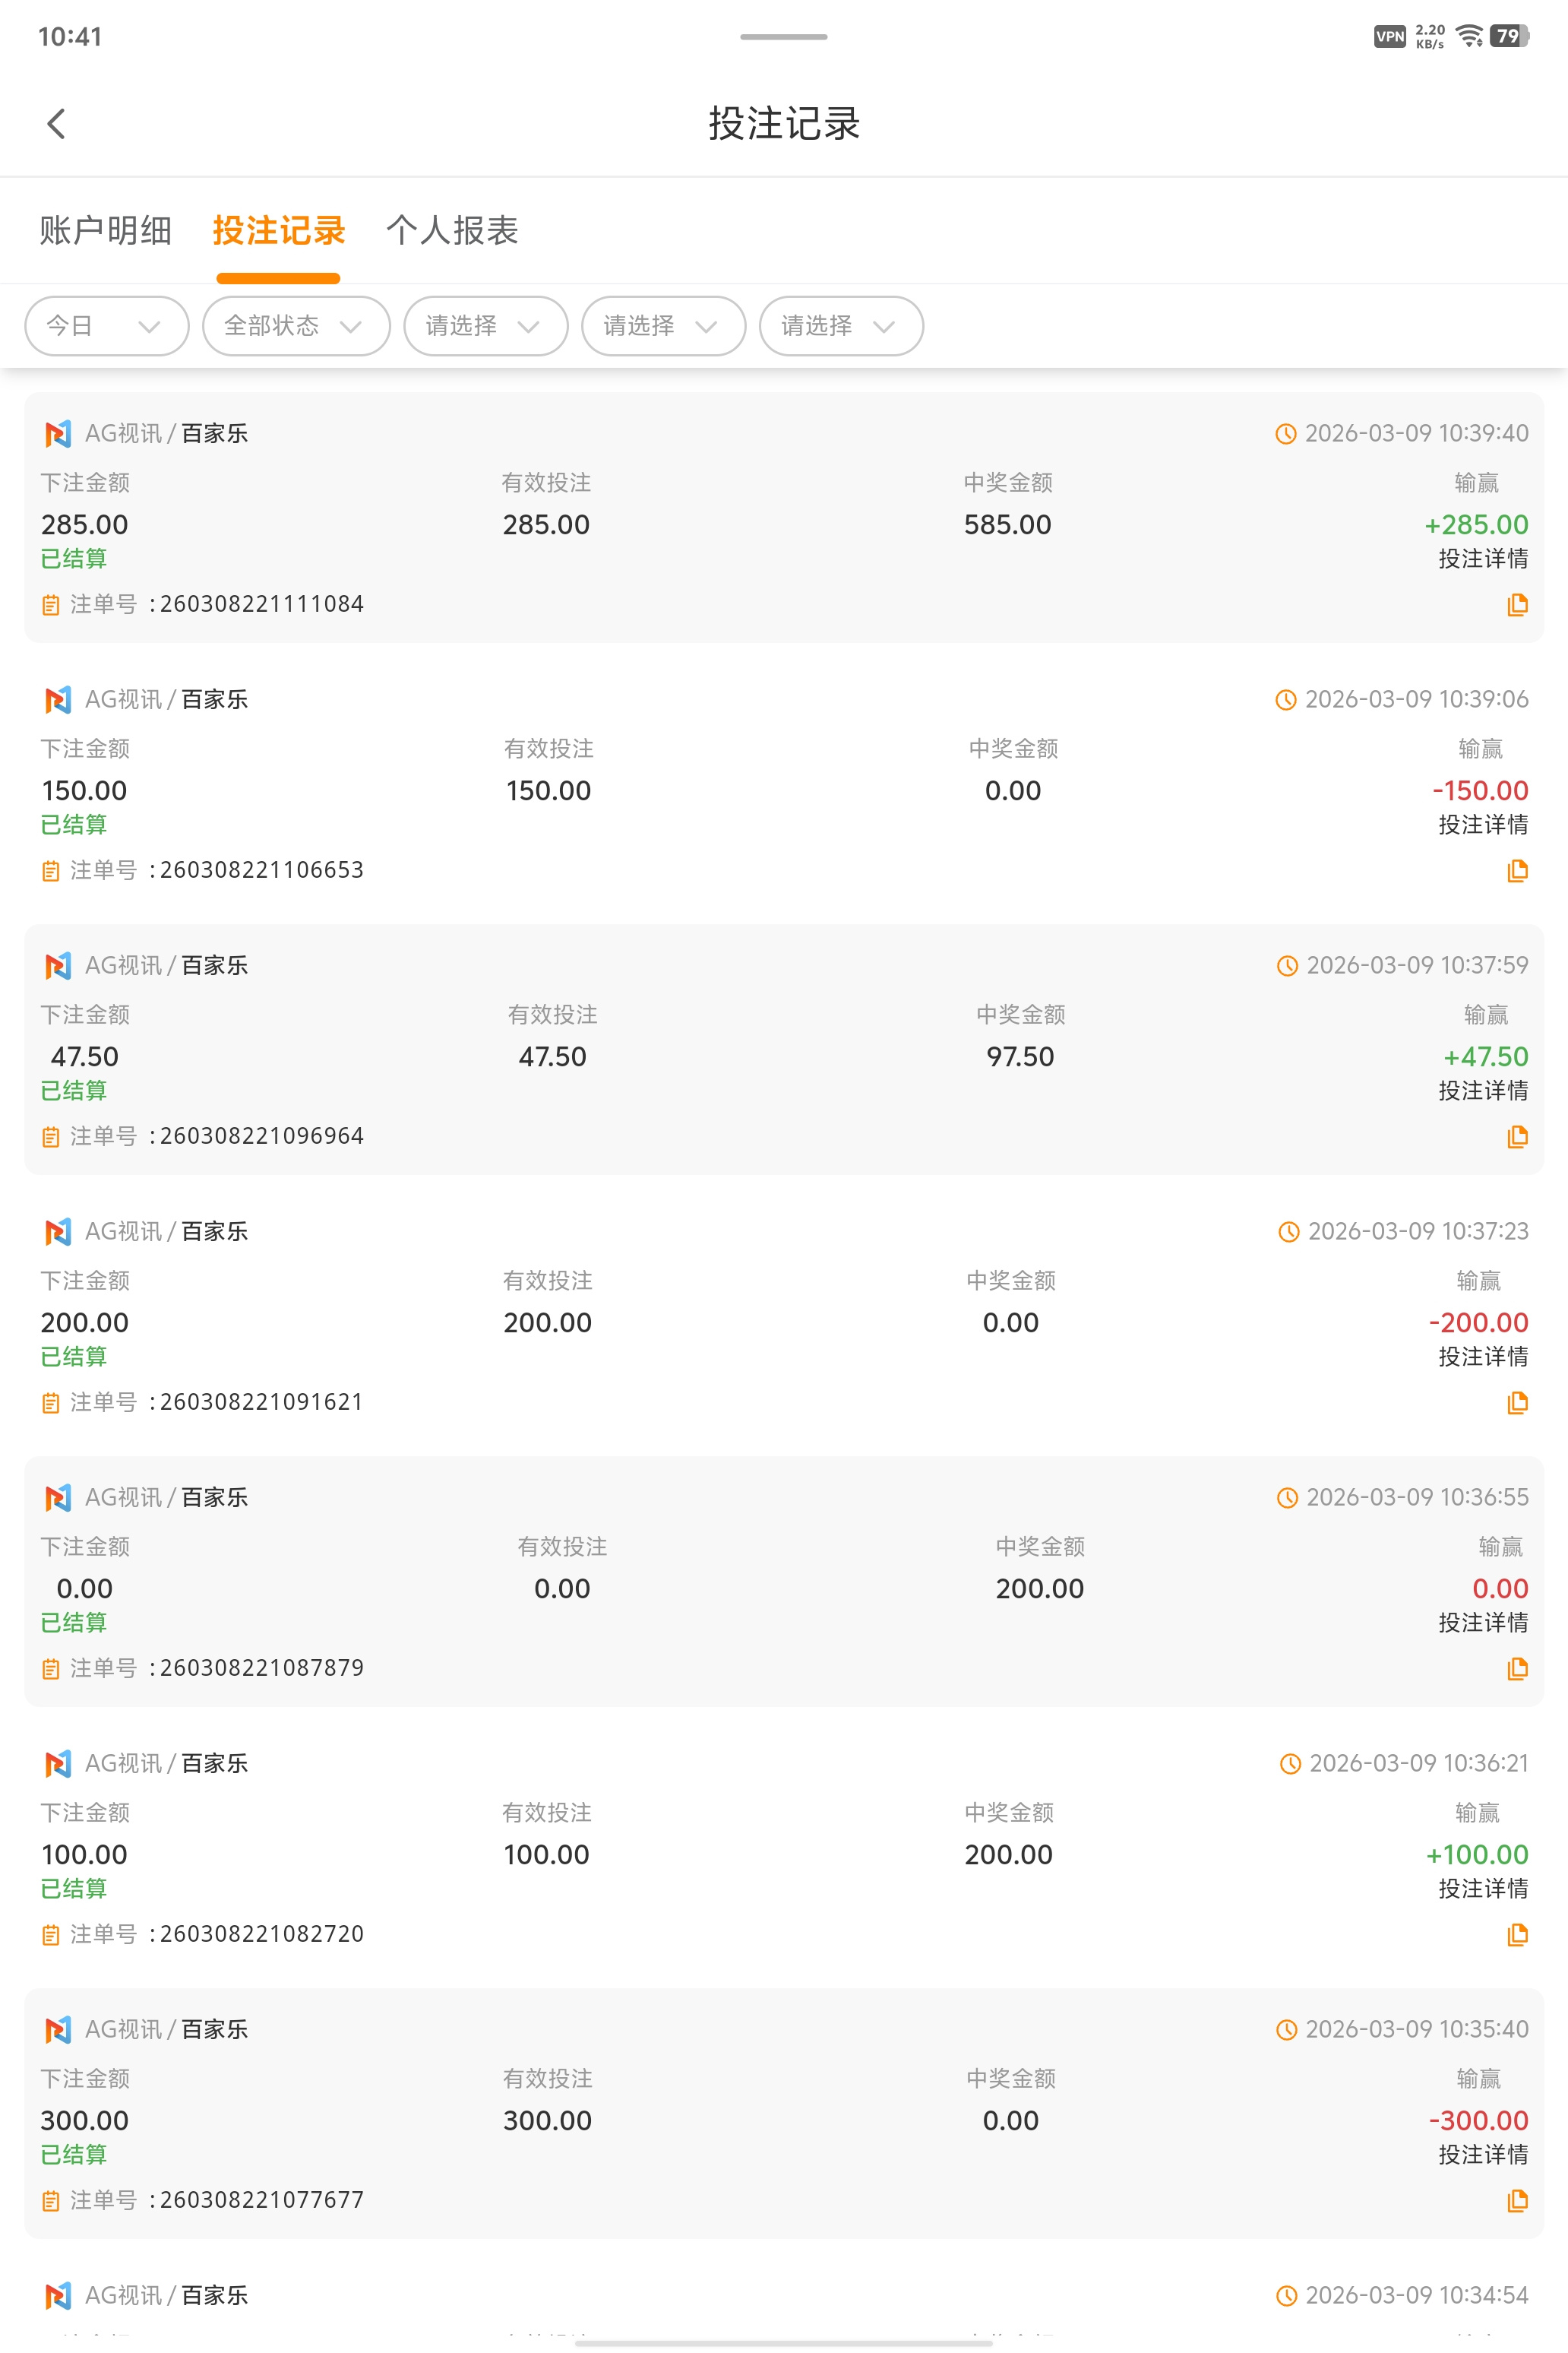This screenshot has height=2353, width=1568.
Task: Expand the last 请选择 dropdown
Action: pos(841,326)
